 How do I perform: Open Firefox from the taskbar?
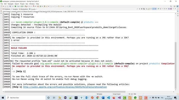pos(114,97)
